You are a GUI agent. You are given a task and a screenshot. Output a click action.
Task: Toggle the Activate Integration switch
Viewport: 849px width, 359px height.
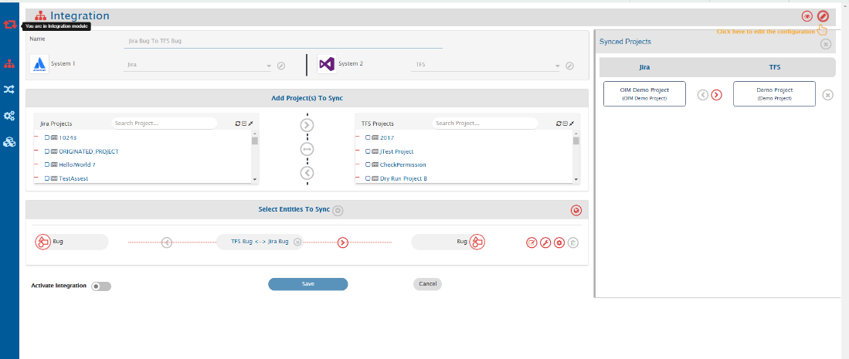101,286
